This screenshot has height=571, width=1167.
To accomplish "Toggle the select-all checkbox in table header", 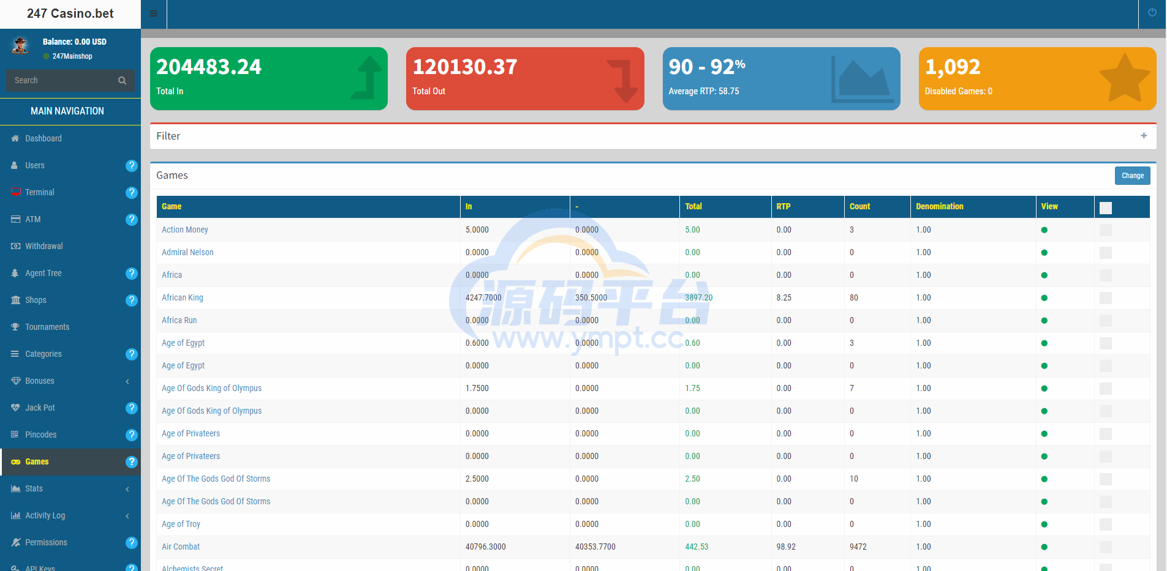I will (1106, 207).
